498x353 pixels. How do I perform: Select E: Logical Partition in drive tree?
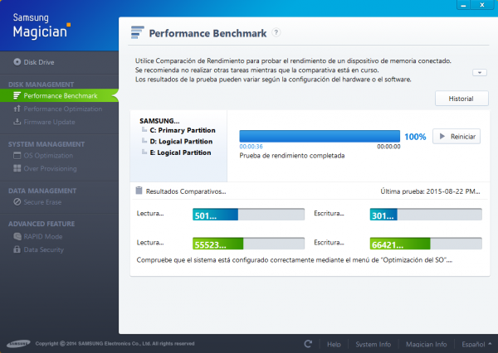tap(183, 152)
